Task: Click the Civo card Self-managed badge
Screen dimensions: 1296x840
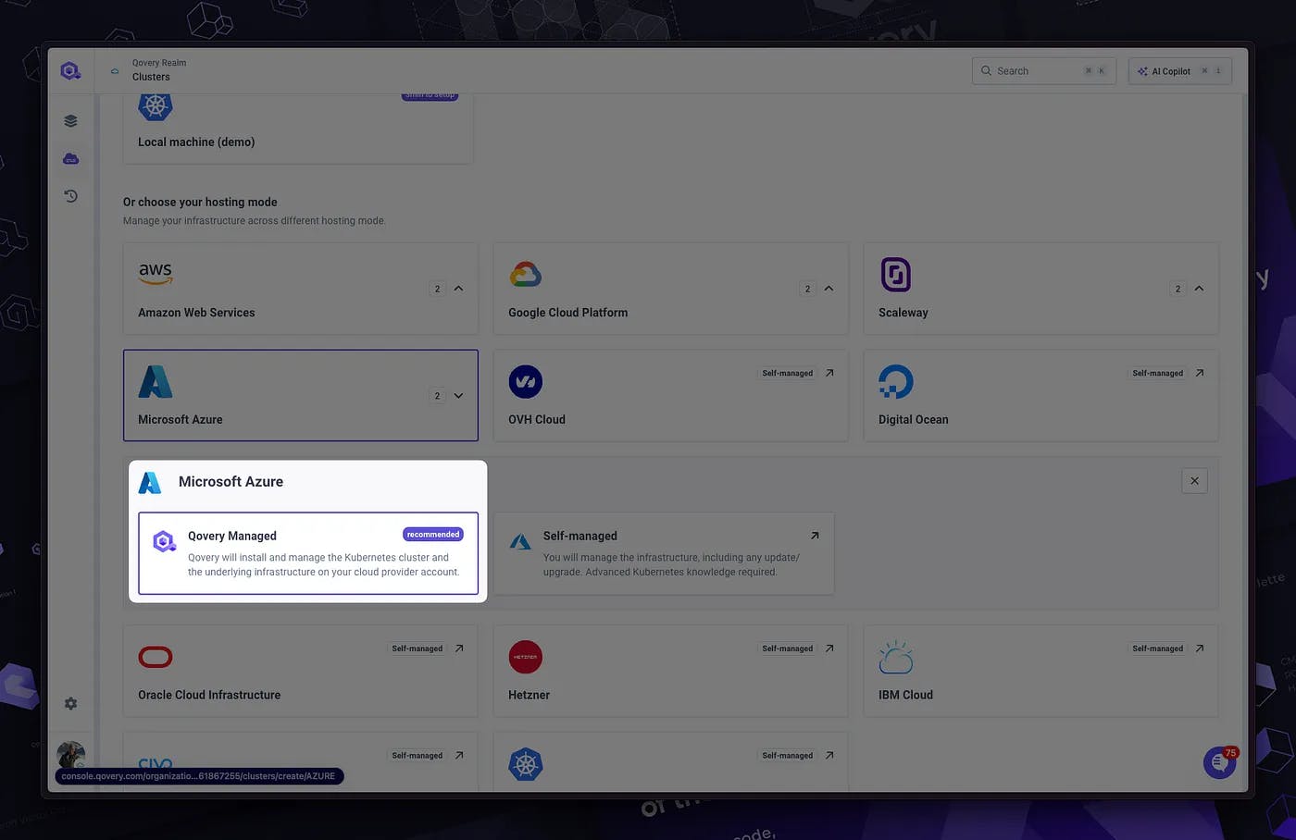Action: (417, 756)
